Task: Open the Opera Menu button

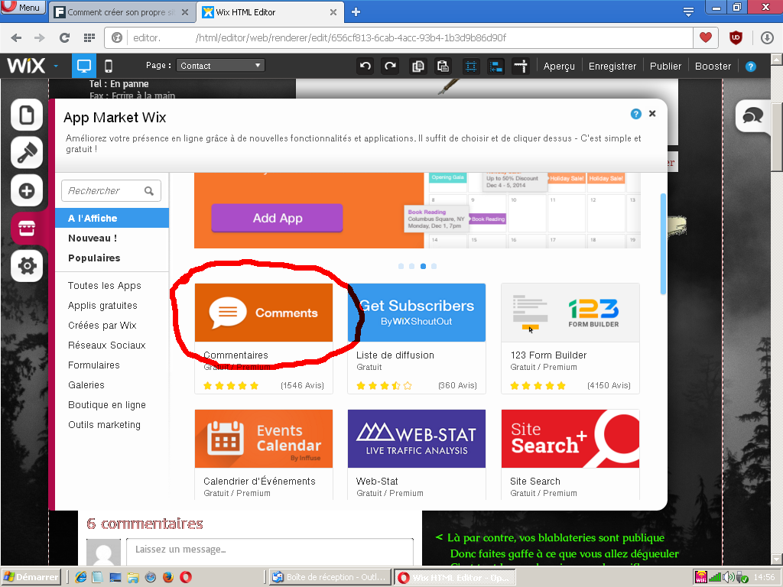Action: 24,8
